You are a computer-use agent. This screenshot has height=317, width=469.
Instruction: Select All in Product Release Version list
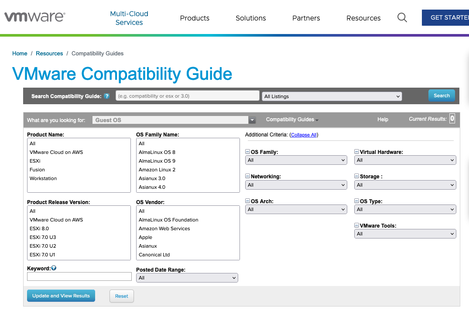(79, 211)
